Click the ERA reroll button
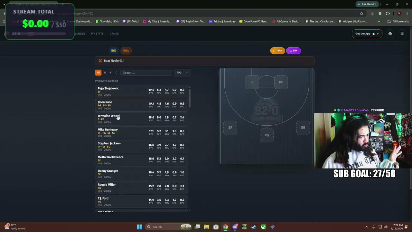Screen dimensions: 412x232 pyautogui.click(x=293, y=51)
